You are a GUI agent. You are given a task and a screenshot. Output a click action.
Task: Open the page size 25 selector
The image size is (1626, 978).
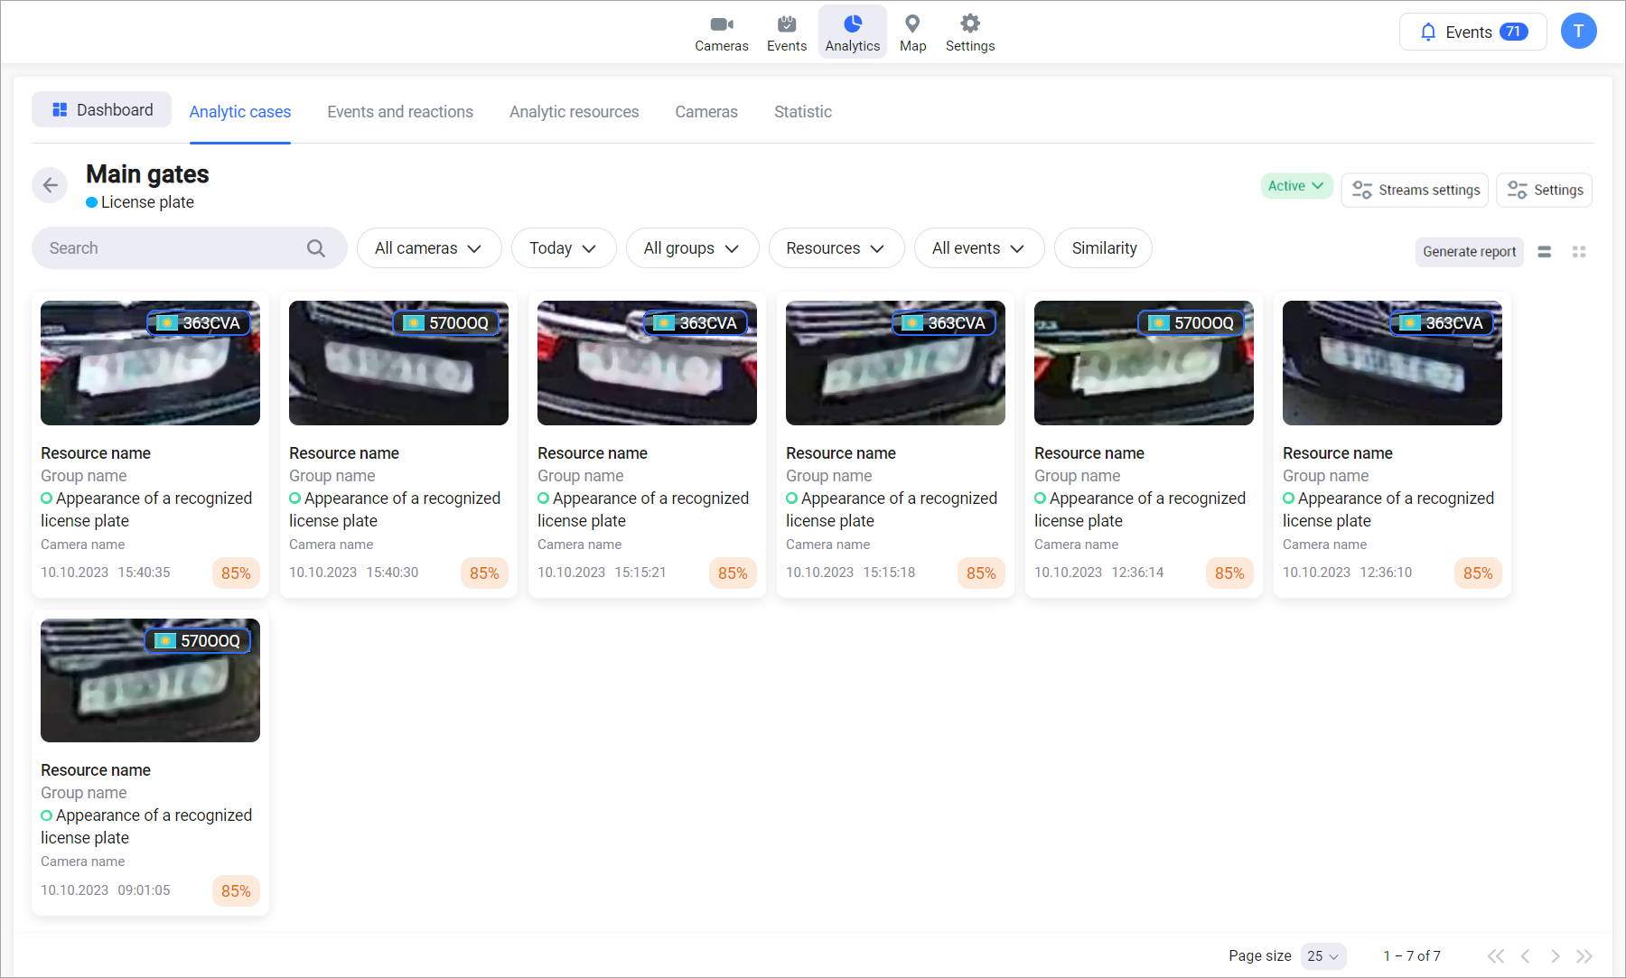1322,955
